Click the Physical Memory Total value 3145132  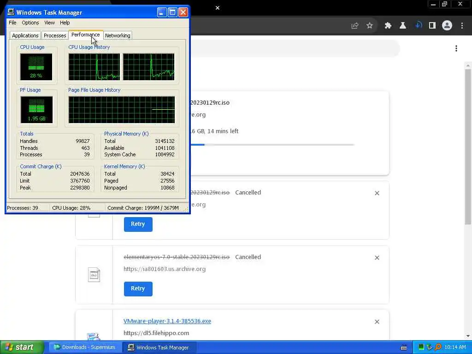165,141
